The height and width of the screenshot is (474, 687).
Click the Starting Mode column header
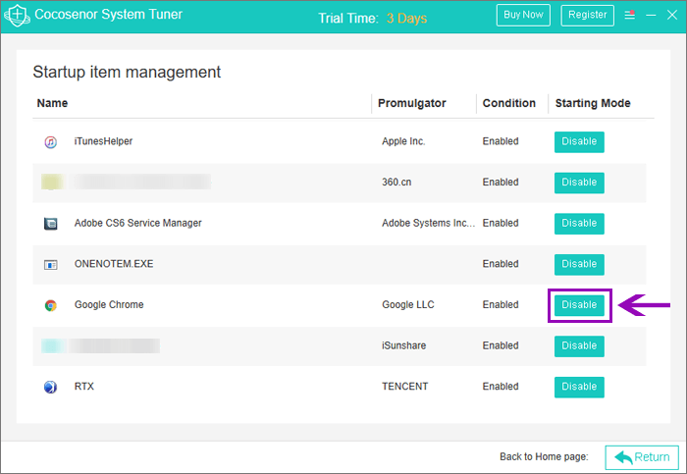pyautogui.click(x=593, y=103)
